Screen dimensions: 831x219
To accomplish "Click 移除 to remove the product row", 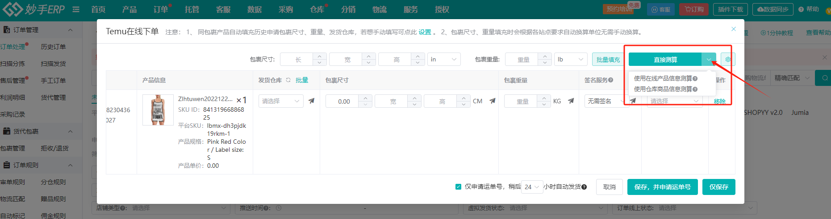I will [720, 101].
